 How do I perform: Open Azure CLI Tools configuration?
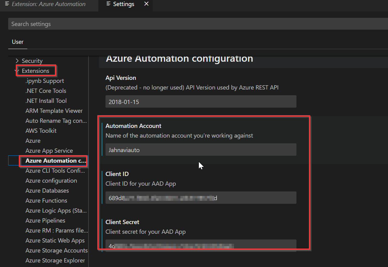point(55,171)
